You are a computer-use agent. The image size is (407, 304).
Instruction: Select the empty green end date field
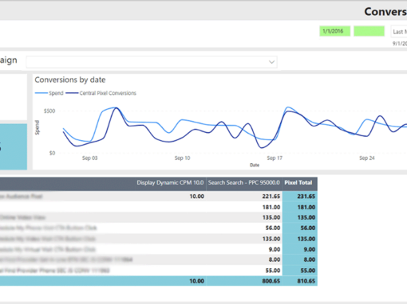[x=369, y=31]
